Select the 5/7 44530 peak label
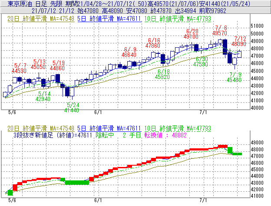 tap(19, 68)
